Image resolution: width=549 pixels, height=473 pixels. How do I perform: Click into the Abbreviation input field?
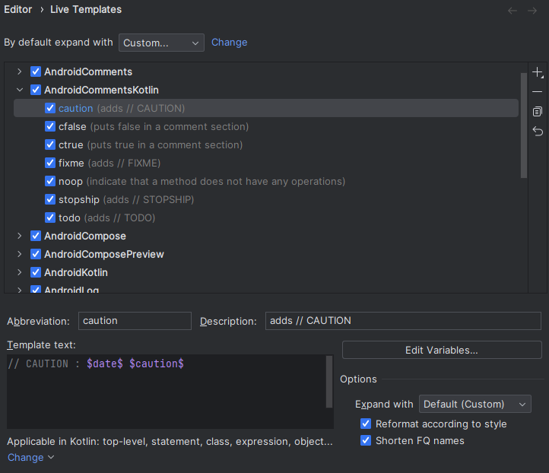pyautogui.click(x=135, y=321)
